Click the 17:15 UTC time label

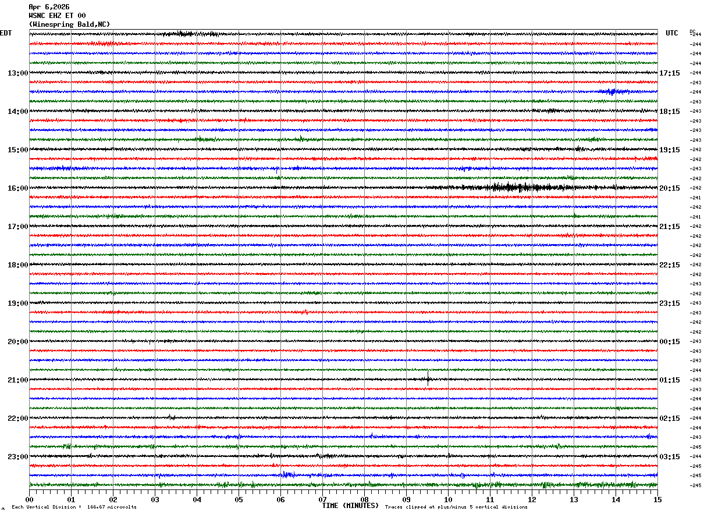pyautogui.click(x=670, y=73)
